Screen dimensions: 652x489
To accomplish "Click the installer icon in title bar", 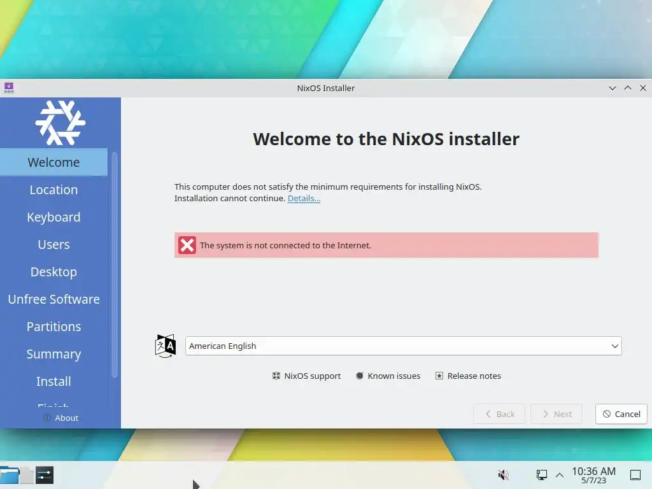I will point(9,88).
